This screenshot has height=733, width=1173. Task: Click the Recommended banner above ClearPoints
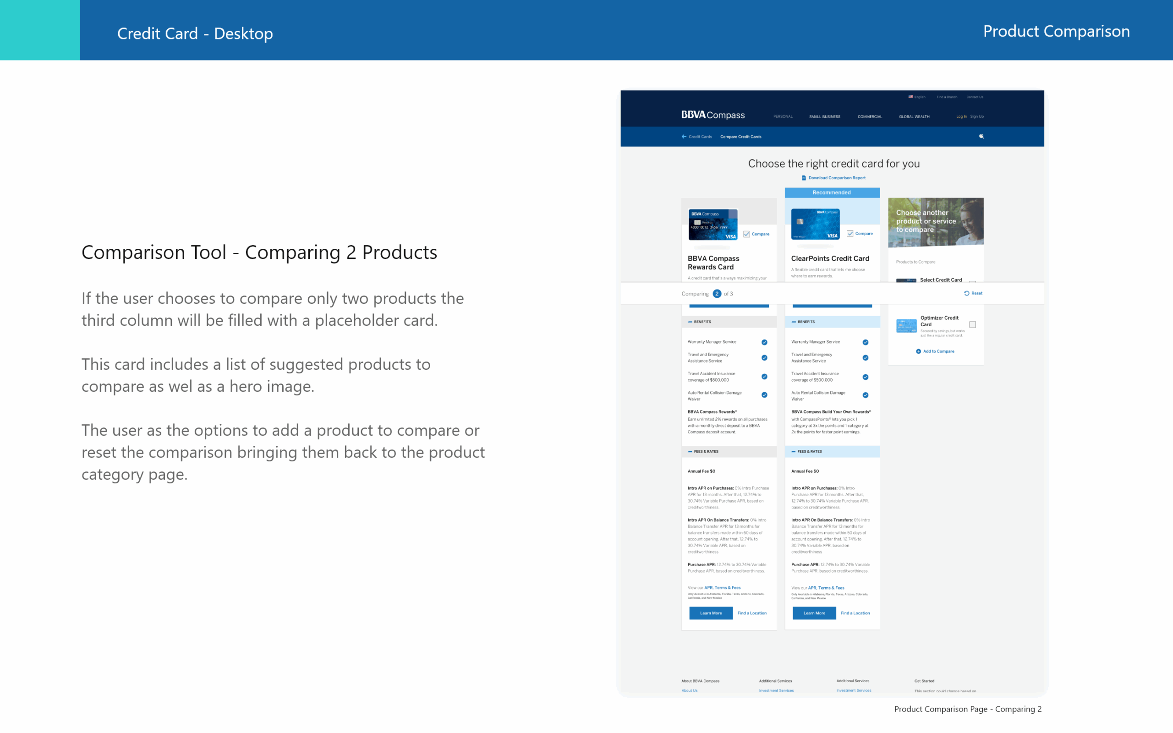click(x=832, y=192)
